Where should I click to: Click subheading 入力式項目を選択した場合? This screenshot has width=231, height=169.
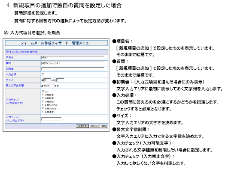35,33
